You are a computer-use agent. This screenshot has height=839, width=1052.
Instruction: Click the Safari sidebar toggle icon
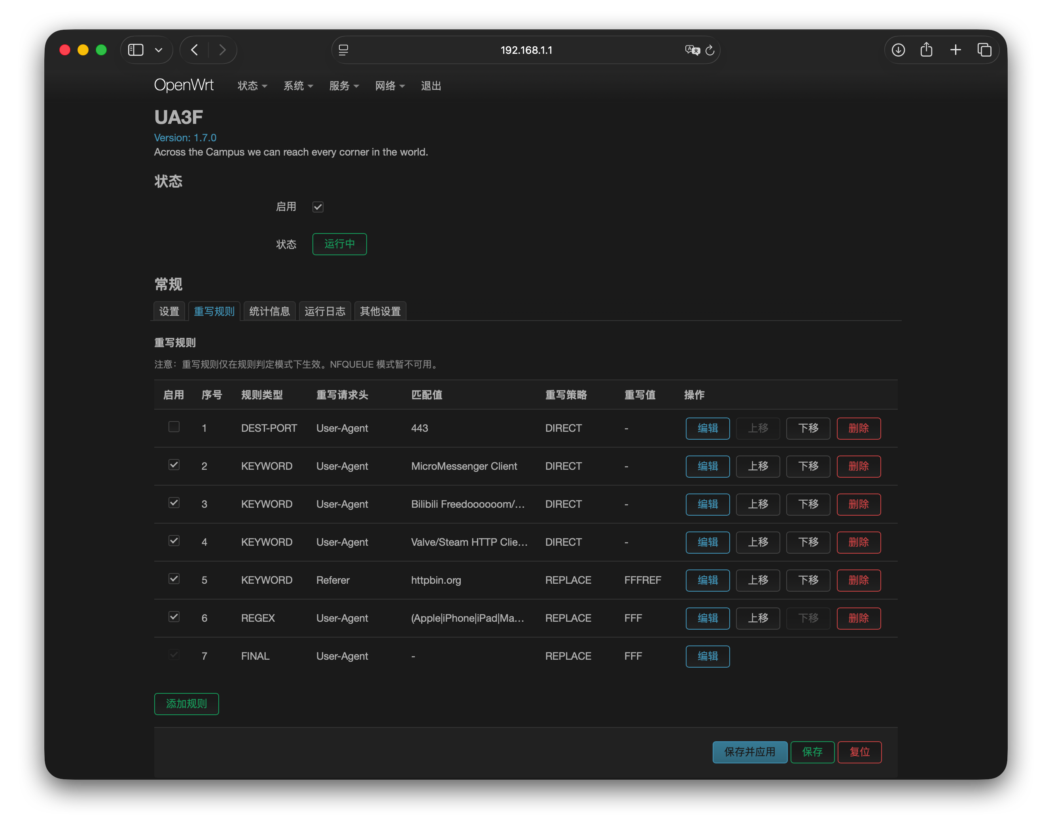click(x=136, y=50)
